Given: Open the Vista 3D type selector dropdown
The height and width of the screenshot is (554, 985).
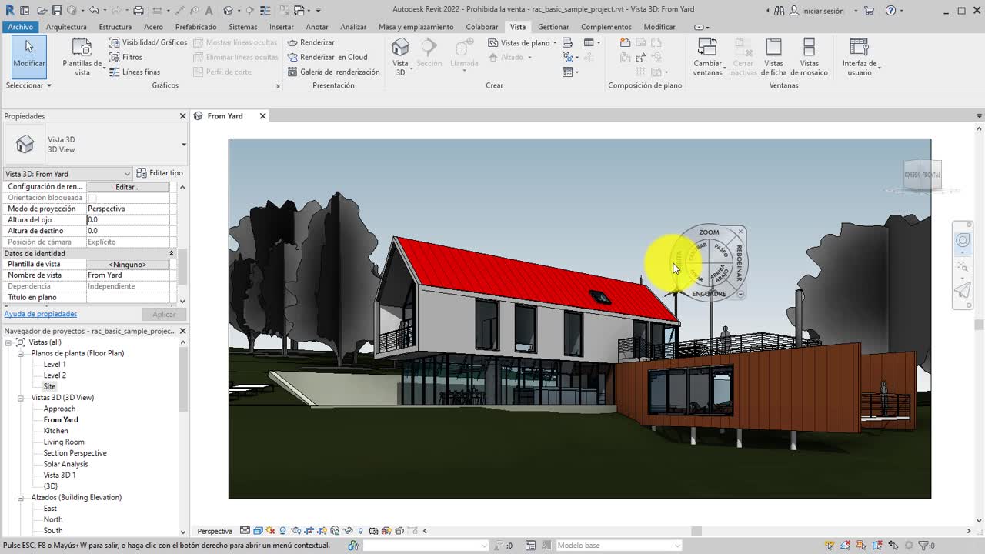Looking at the screenshot, I should coord(183,145).
